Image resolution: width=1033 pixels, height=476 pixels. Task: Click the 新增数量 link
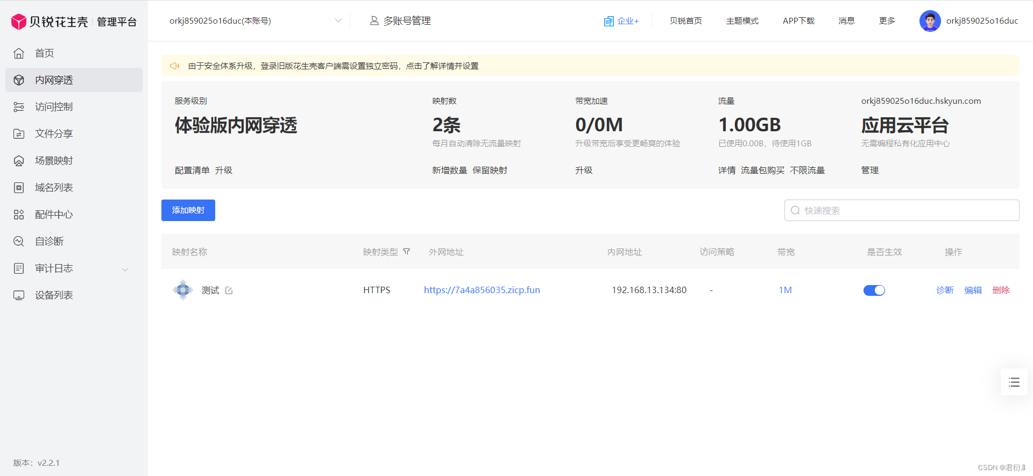click(x=449, y=170)
